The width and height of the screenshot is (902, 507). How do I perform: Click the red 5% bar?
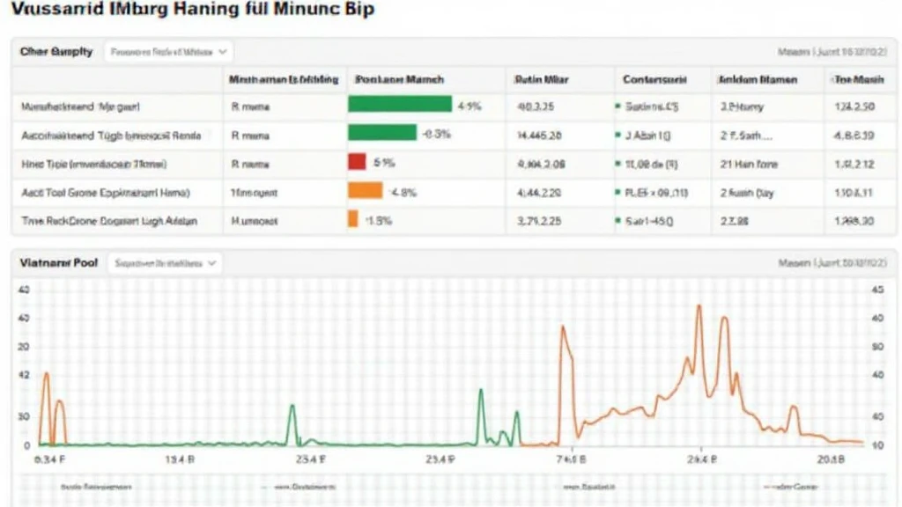coord(357,162)
